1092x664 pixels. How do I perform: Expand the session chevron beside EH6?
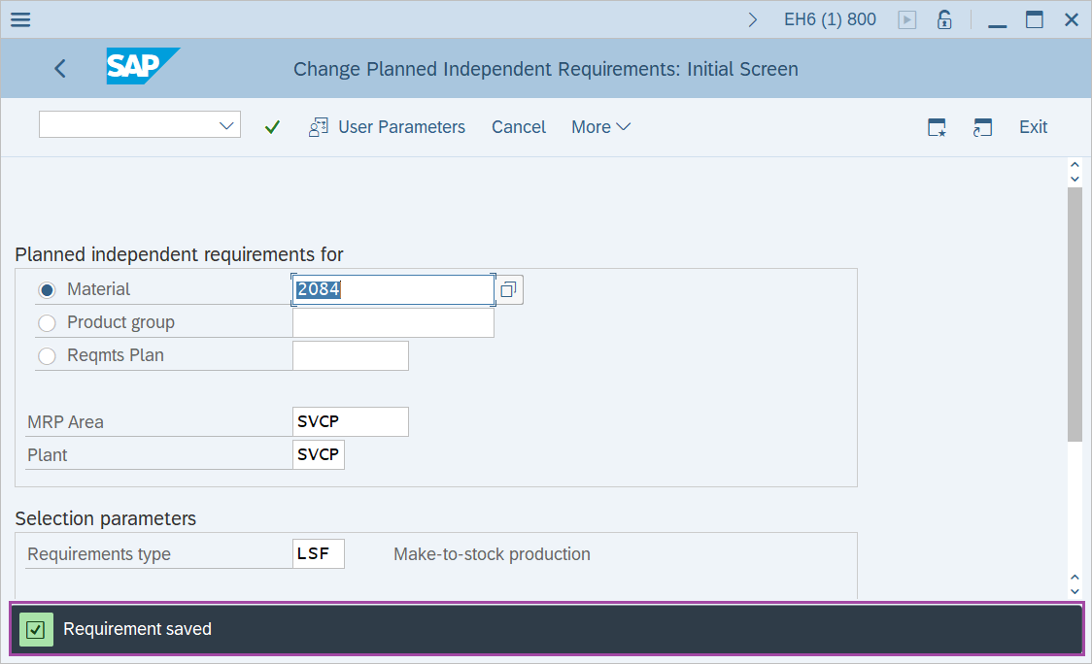[x=753, y=19]
